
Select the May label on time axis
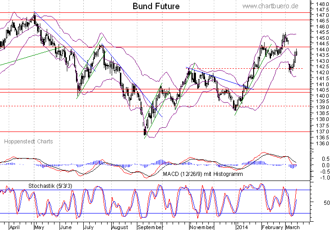pyautogui.click(x=39, y=227)
